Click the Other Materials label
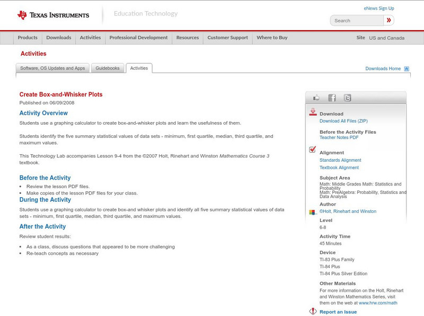Image resolution: width=424 pixels, height=316 pixels. [338, 284]
